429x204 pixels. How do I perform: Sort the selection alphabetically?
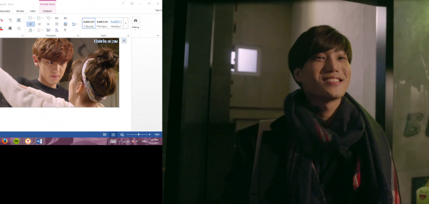(x=57, y=30)
